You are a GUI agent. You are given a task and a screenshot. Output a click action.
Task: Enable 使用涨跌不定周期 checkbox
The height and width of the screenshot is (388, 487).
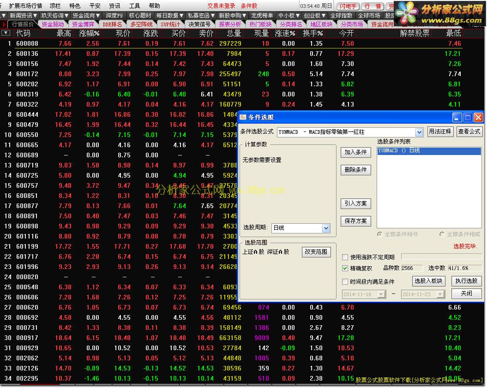[345, 257]
